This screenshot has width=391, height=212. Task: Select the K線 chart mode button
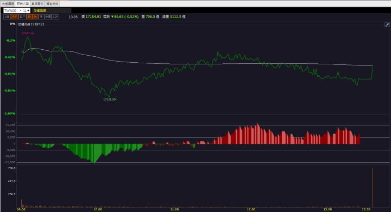tap(7, 17)
